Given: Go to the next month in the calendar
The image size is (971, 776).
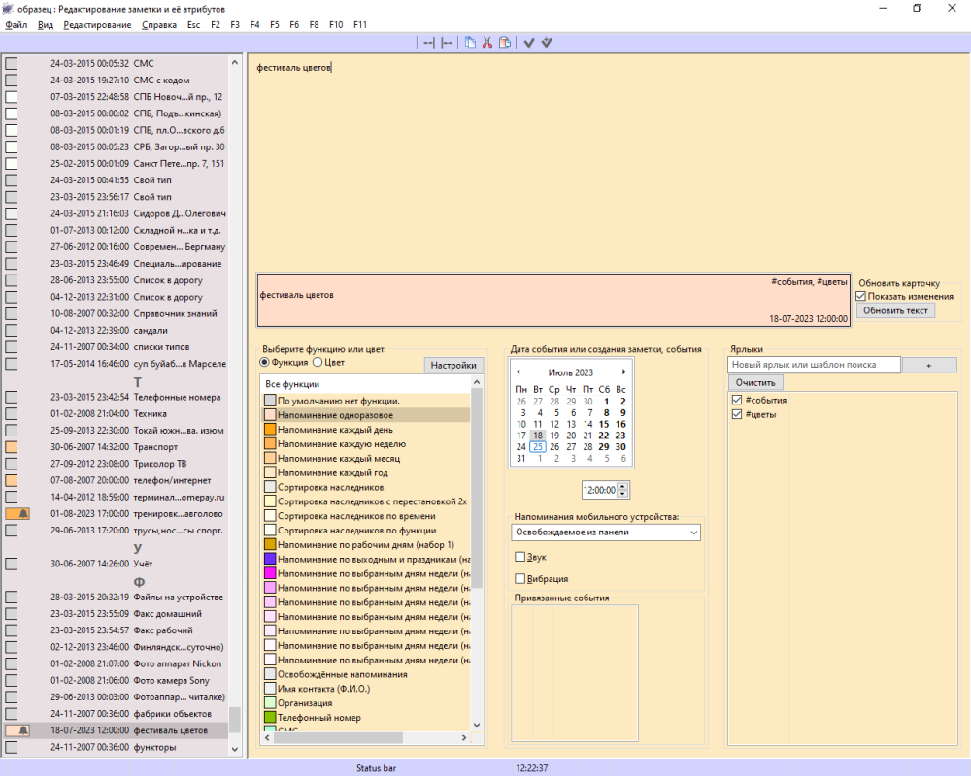Looking at the screenshot, I should (x=623, y=372).
